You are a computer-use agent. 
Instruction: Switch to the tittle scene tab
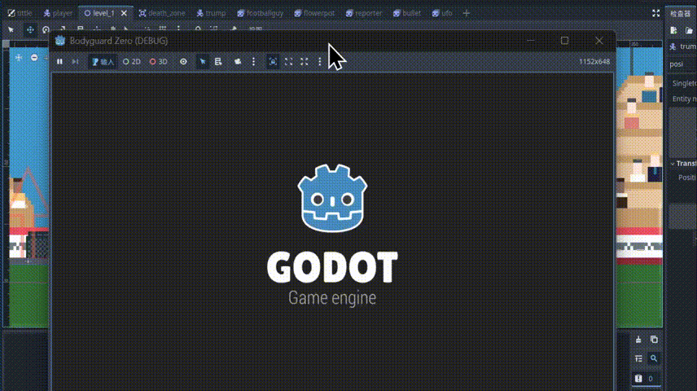tap(20, 13)
